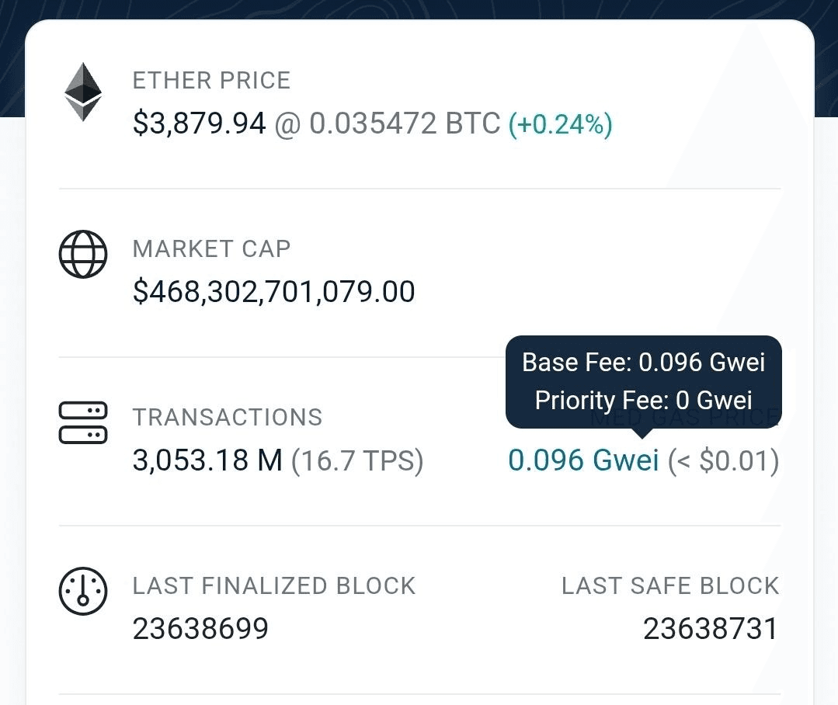Click the Transactions server stack icon
The width and height of the screenshot is (838, 705).
82,422
